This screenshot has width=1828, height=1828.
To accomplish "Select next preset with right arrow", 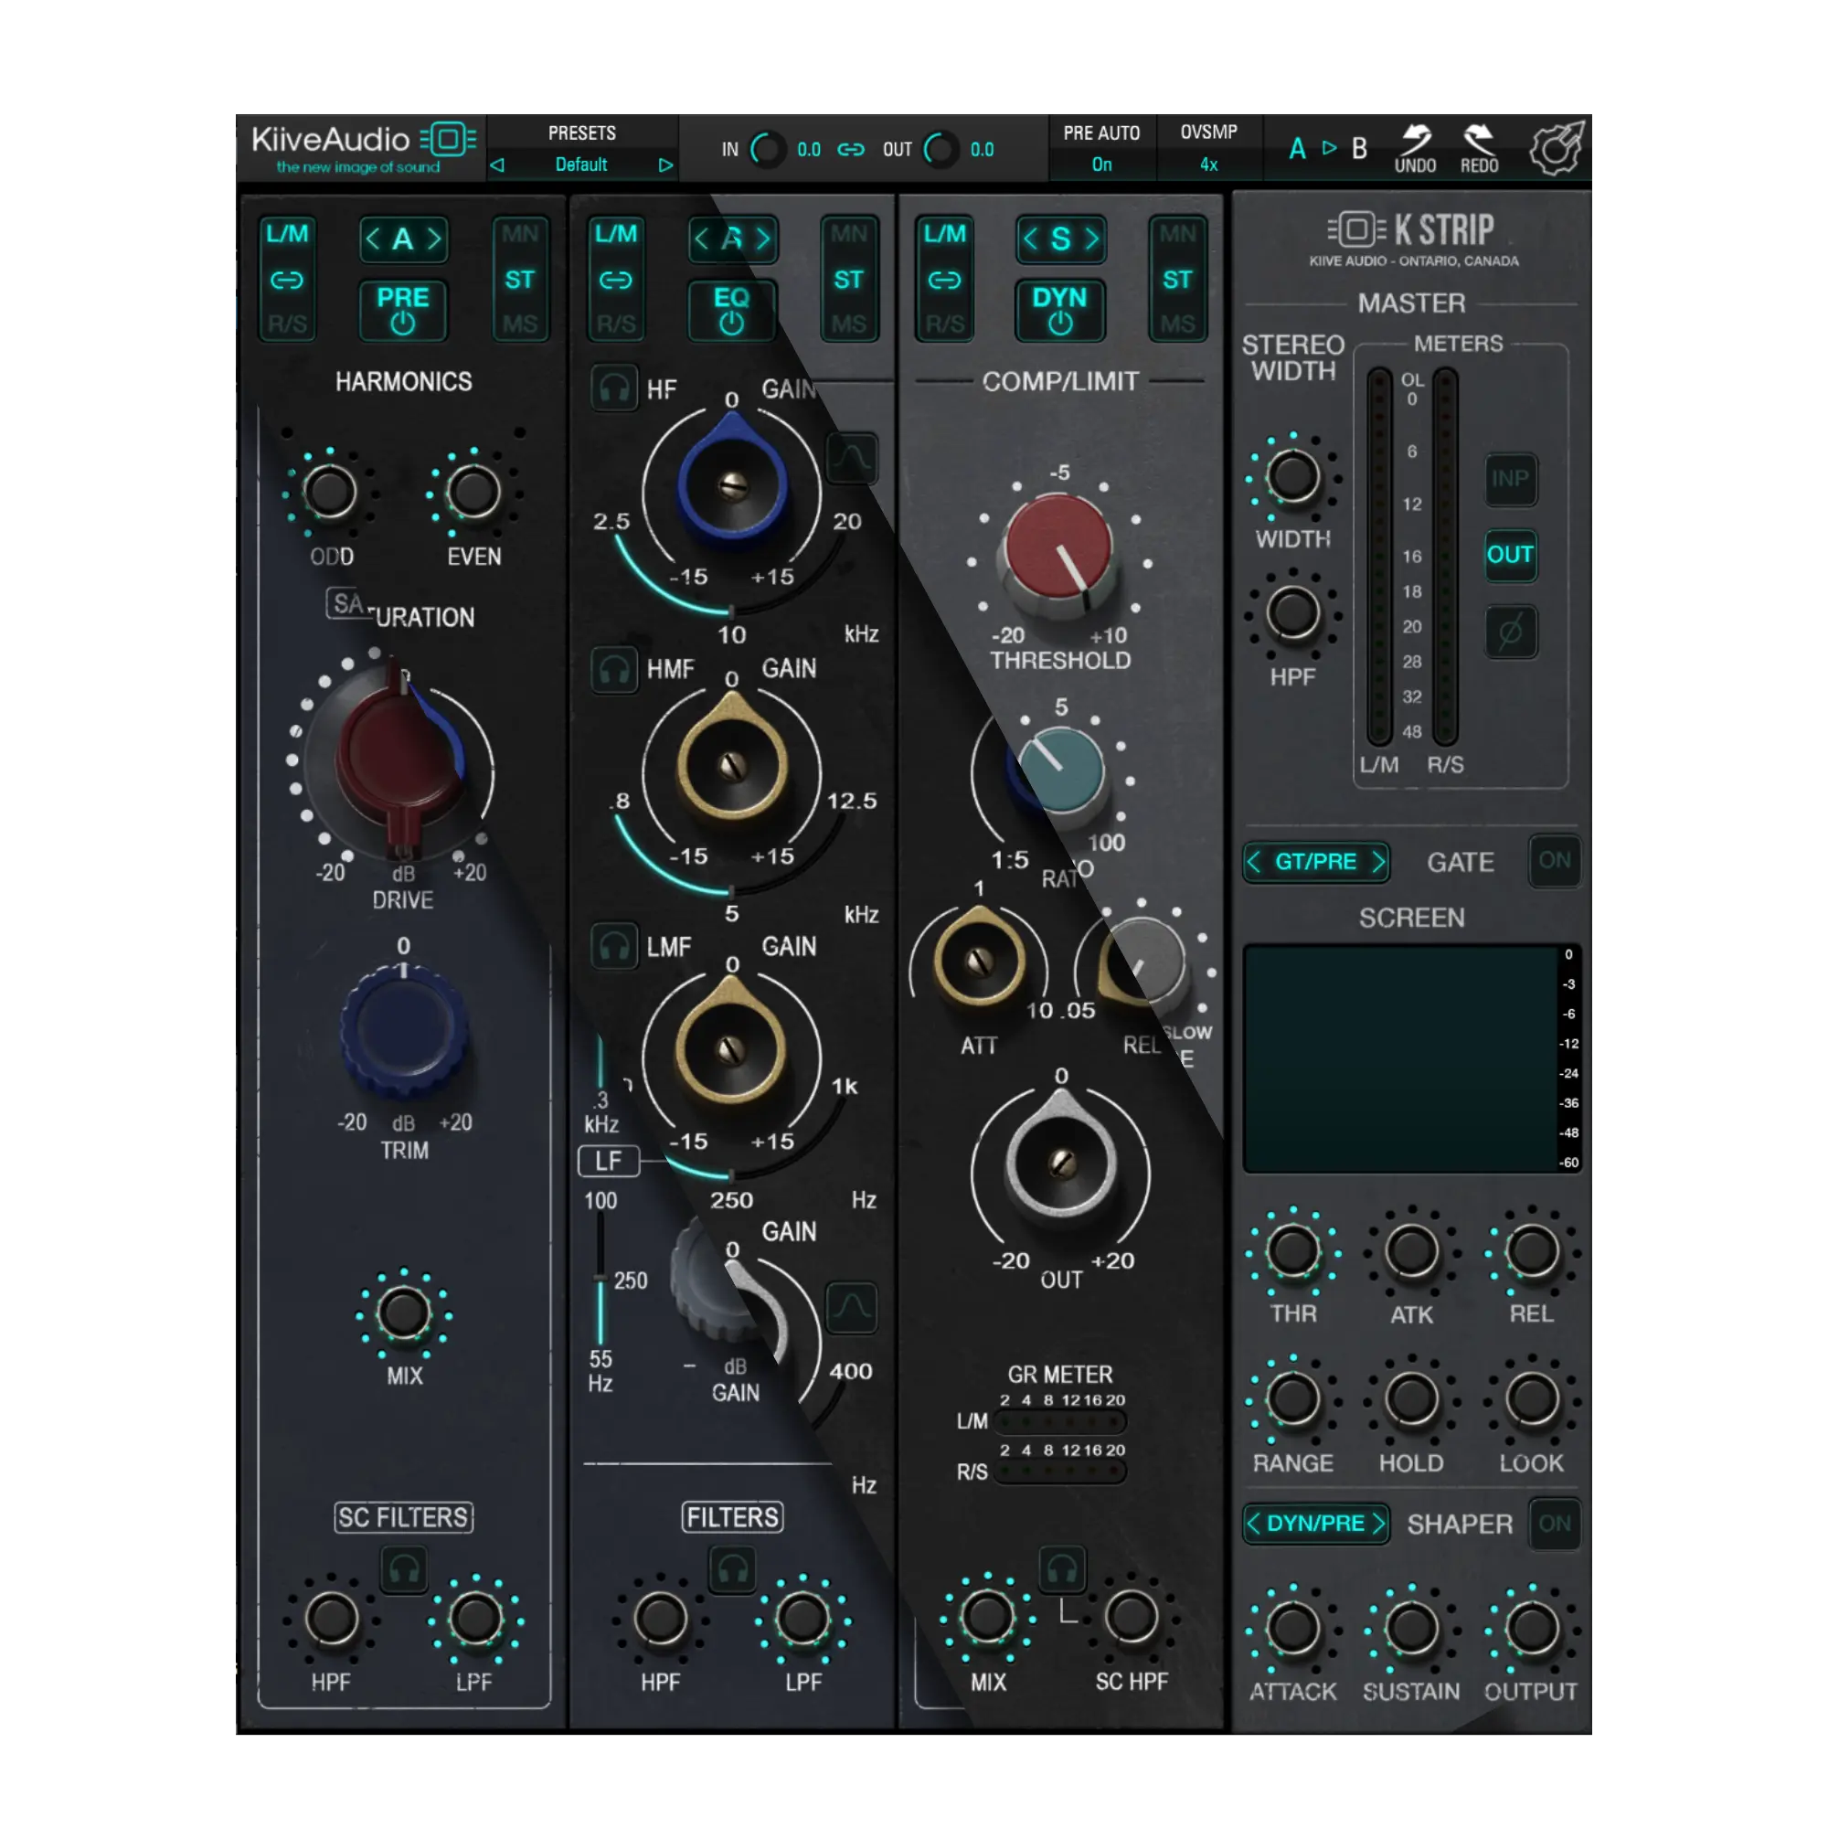I will click(x=665, y=165).
